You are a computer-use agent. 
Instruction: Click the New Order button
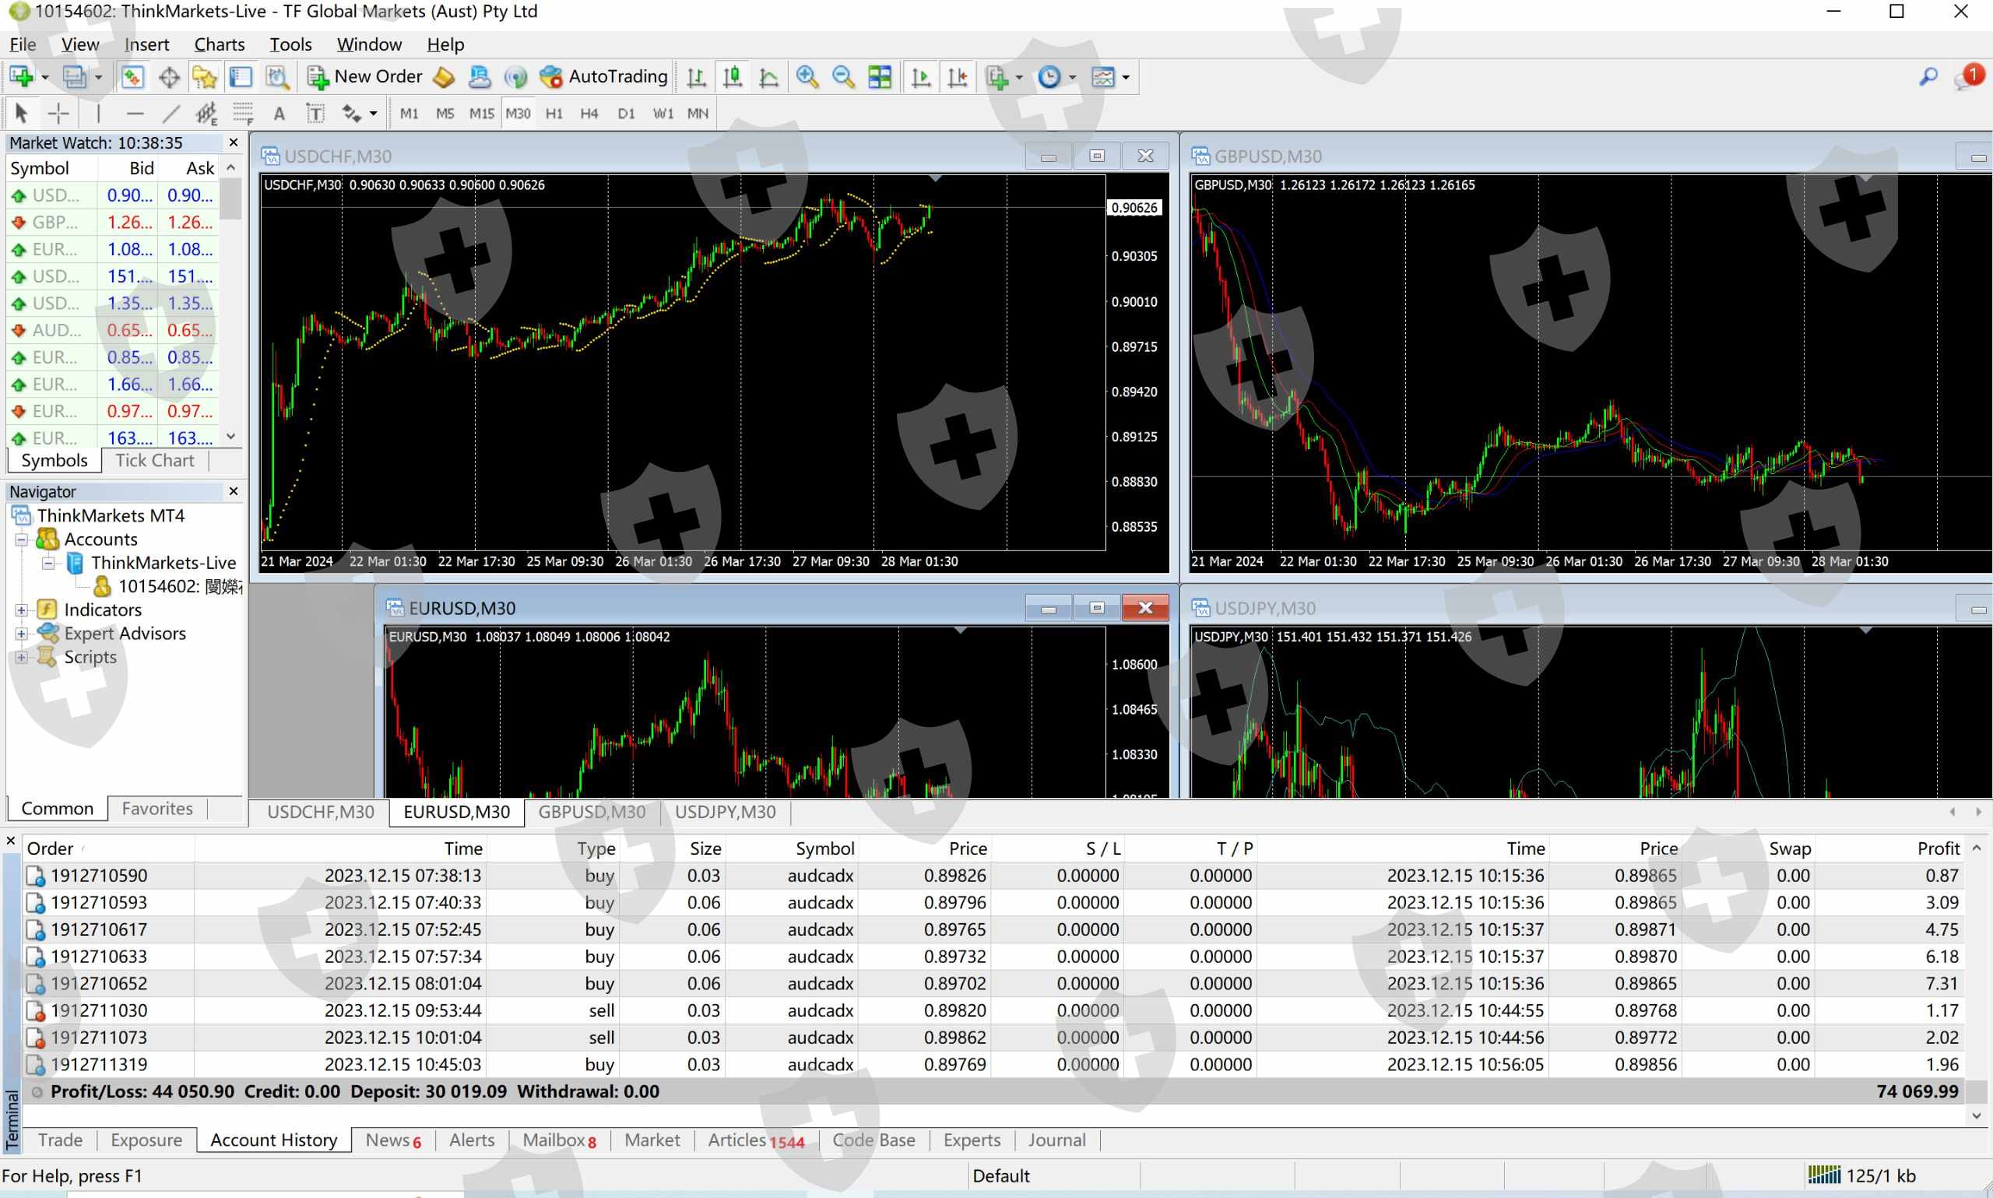(x=365, y=77)
